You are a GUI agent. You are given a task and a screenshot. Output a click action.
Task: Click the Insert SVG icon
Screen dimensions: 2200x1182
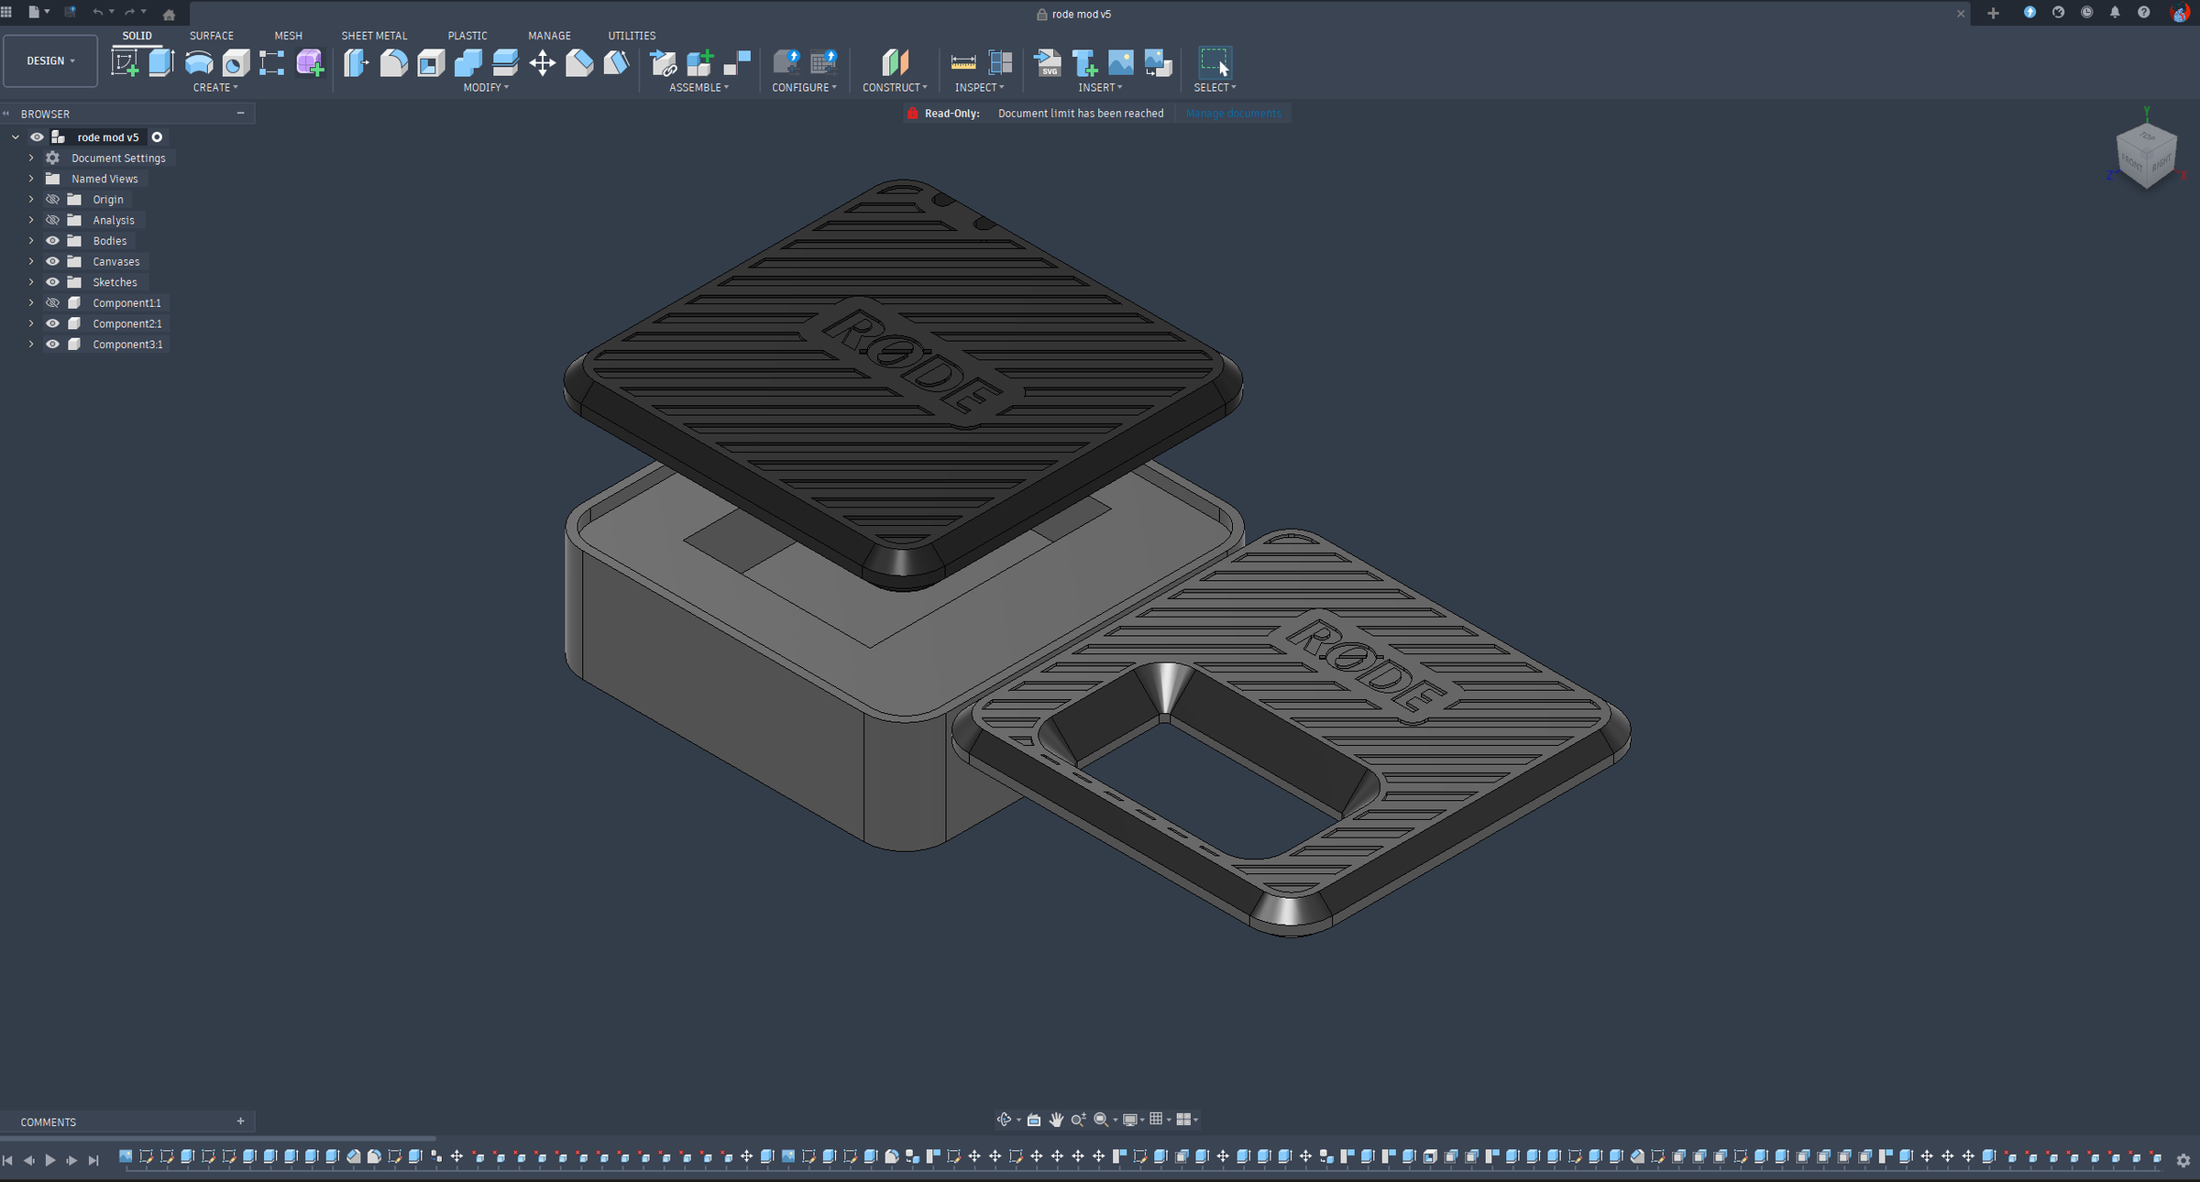pyautogui.click(x=1048, y=63)
